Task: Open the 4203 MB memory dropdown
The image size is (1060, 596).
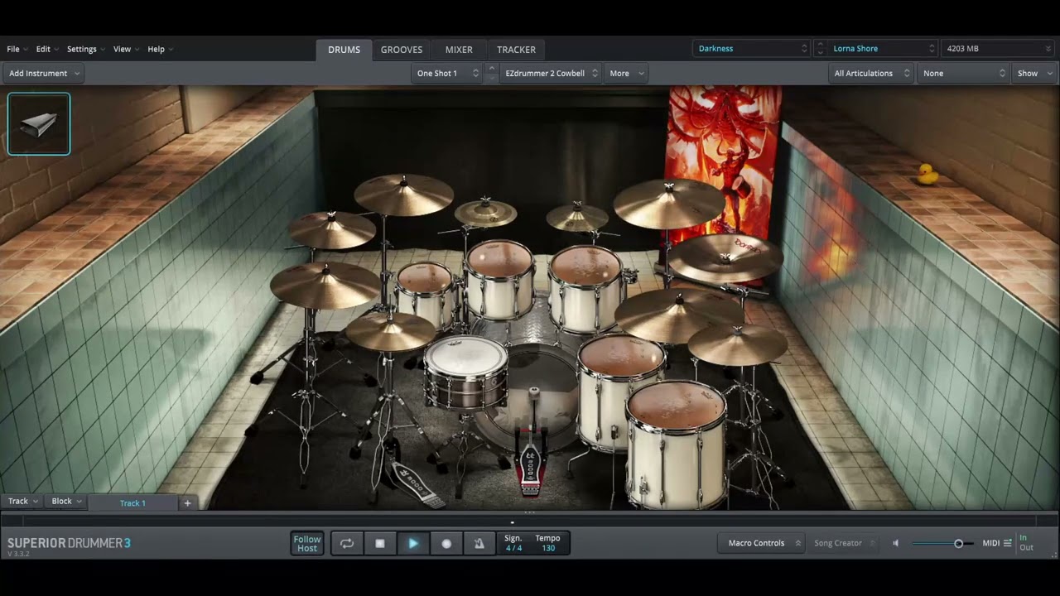Action: click(x=999, y=49)
